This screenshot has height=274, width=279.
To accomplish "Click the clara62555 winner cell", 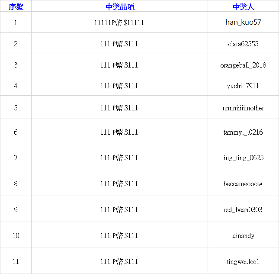I will (x=243, y=44).
